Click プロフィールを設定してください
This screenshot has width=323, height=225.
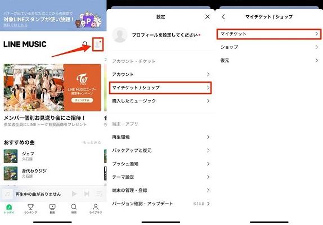click(165, 35)
